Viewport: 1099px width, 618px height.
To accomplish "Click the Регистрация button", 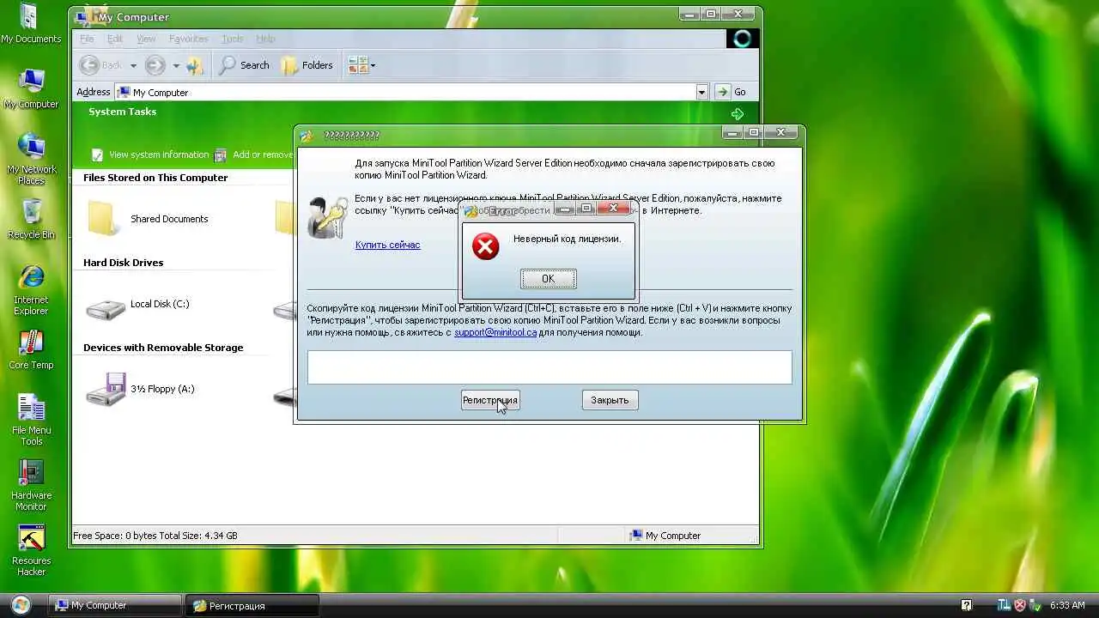I will coord(490,400).
